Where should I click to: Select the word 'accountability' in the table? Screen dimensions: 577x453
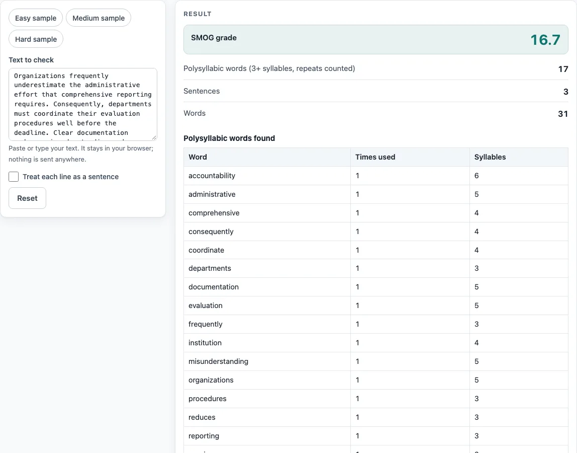click(212, 176)
